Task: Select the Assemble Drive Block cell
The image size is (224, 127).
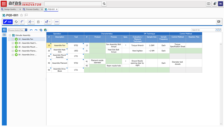Action: (60, 70)
